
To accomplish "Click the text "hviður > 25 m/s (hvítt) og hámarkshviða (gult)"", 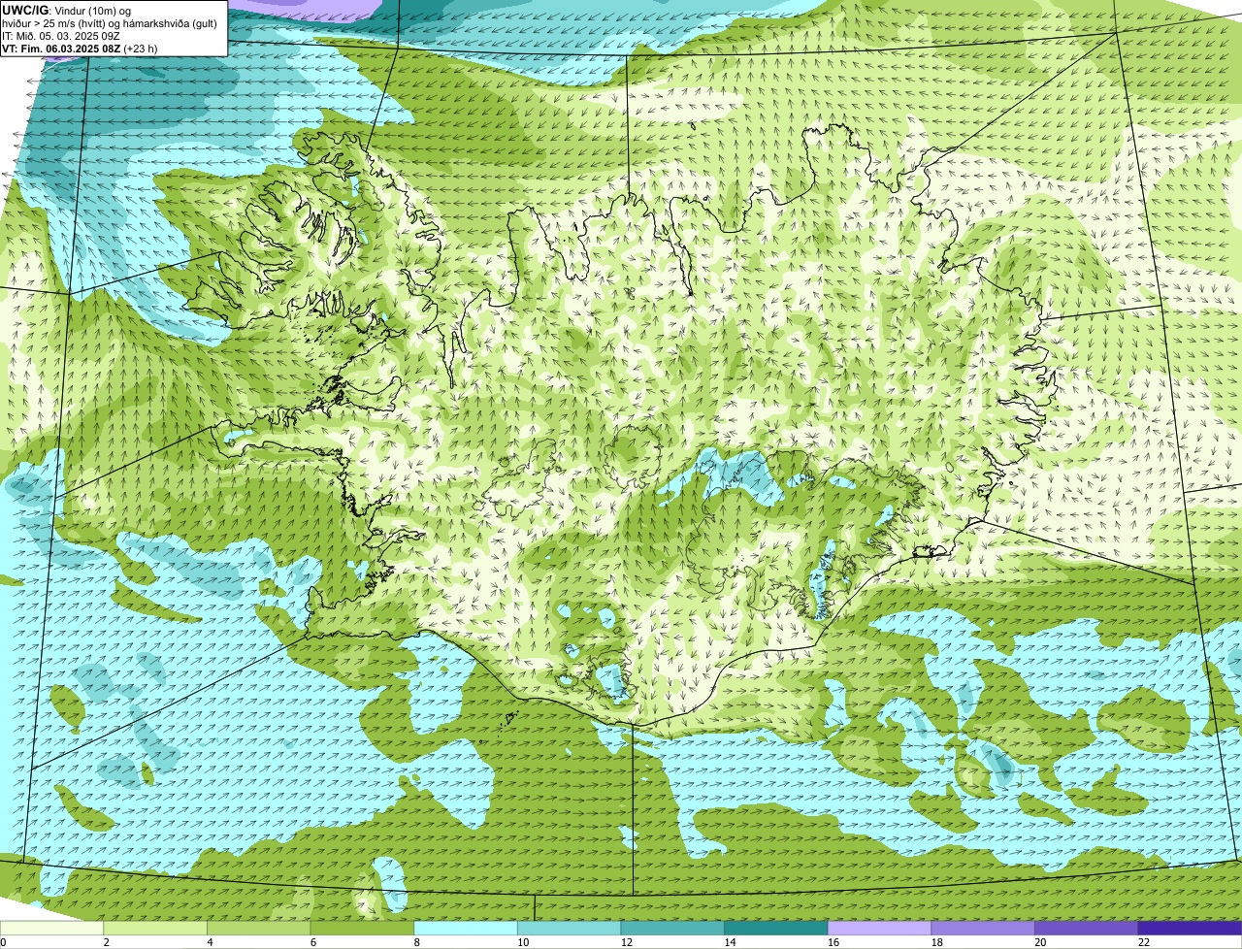I will pos(110,23).
